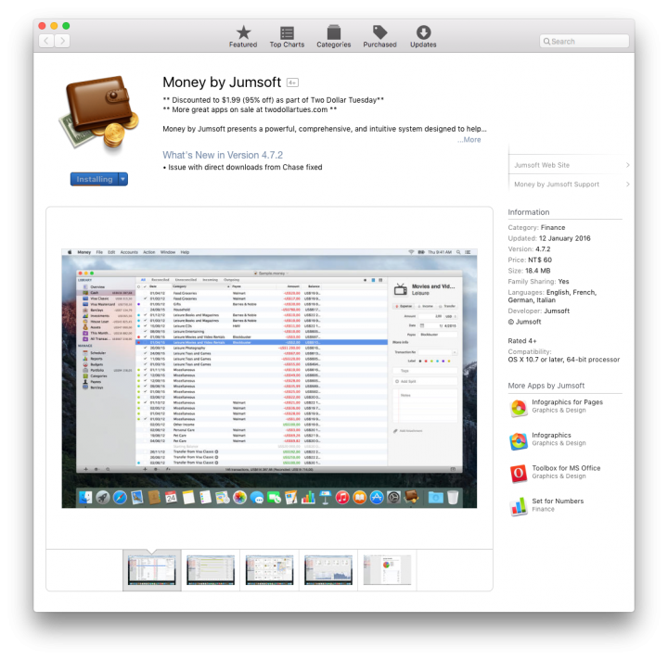
Task: Click the 4+ age rating badge
Action: pyautogui.click(x=292, y=82)
